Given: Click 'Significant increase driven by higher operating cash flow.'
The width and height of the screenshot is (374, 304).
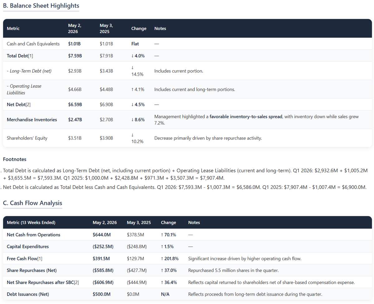Looking at the screenshot, I should pos(244,258).
